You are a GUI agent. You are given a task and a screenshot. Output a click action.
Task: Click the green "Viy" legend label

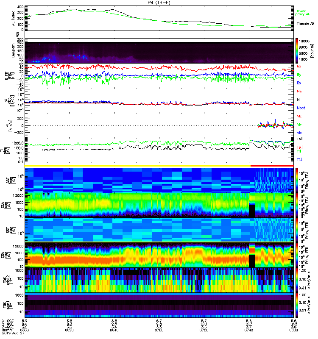pos(299,125)
